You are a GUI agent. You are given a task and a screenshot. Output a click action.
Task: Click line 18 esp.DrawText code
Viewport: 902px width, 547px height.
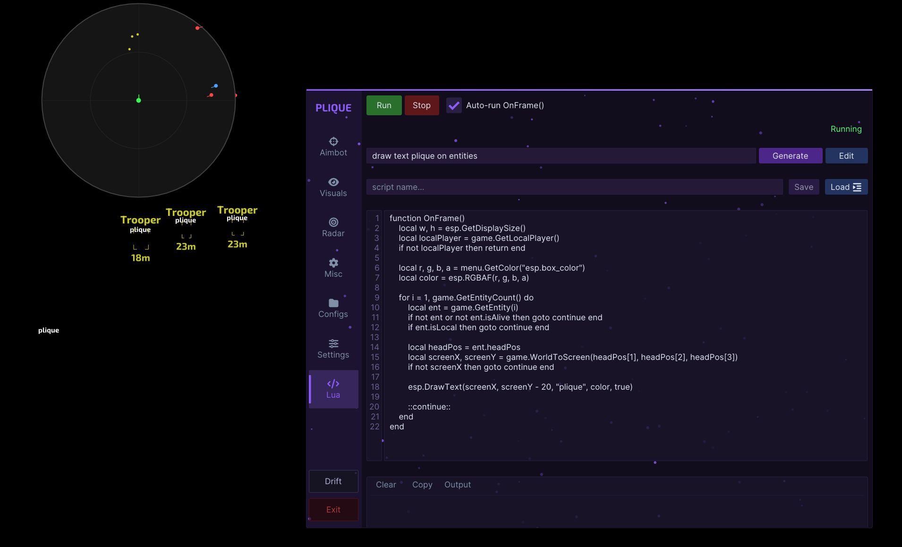tap(520, 387)
